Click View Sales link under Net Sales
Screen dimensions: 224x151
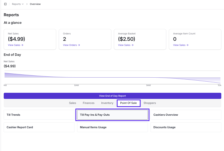pyautogui.click(x=15, y=45)
